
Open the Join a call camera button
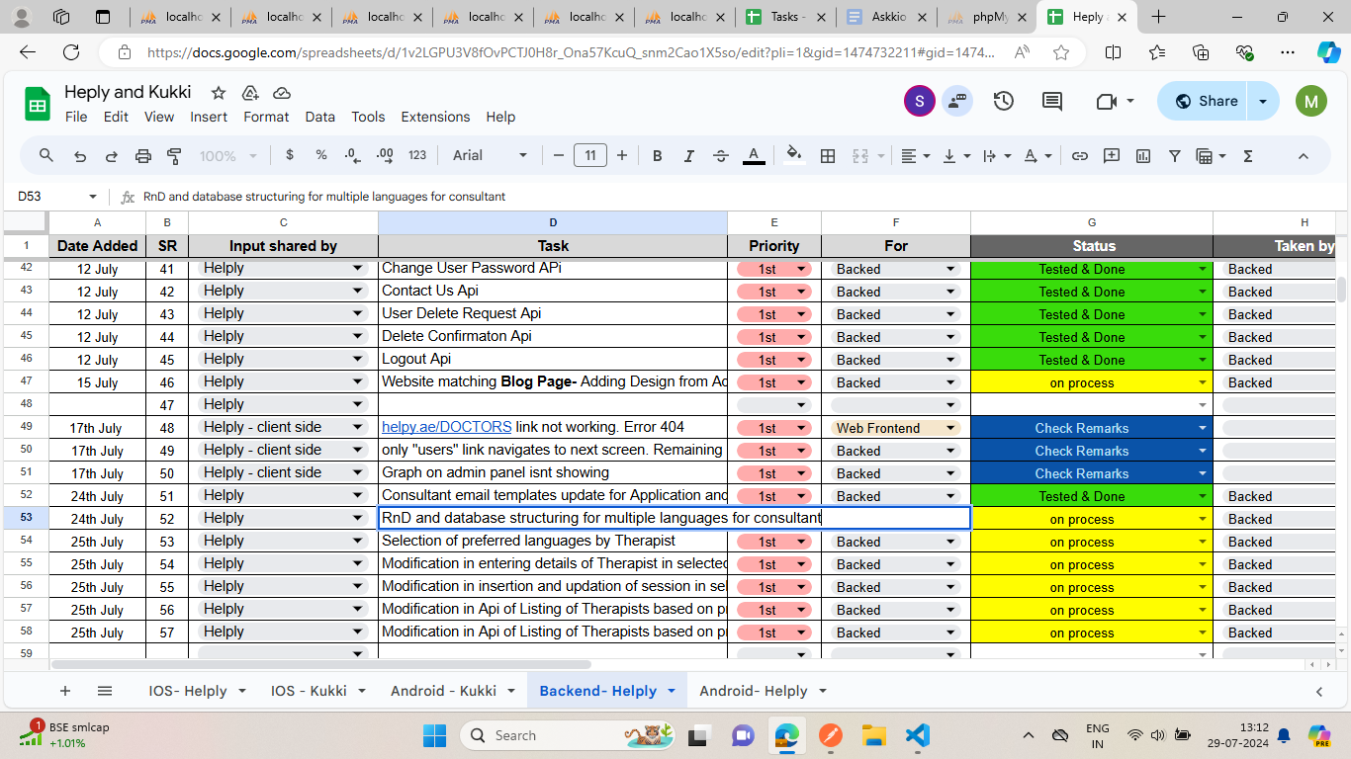tap(1106, 101)
